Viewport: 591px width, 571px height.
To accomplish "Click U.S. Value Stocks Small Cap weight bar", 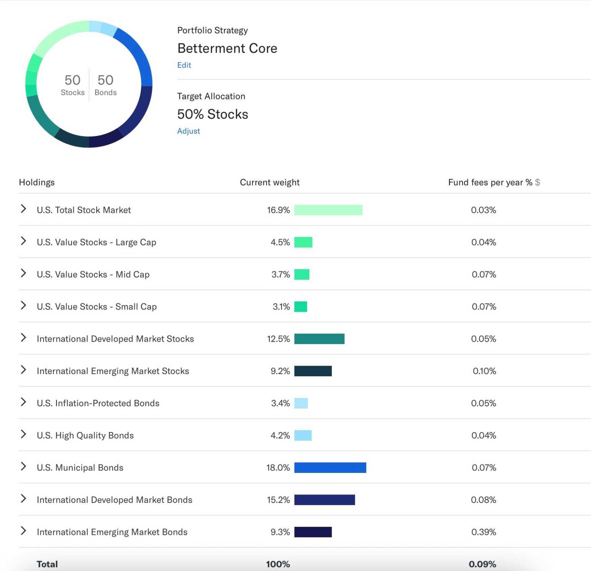I will point(301,307).
